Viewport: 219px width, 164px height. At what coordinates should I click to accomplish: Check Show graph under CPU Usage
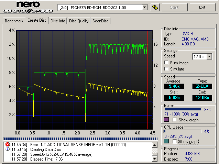pos(175,141)
